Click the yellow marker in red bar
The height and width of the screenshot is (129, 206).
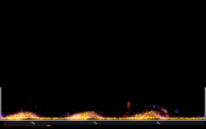48,126
